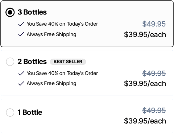Select the 2 Bottles radio button
The image size is (174, 134).
pos(10,62)
